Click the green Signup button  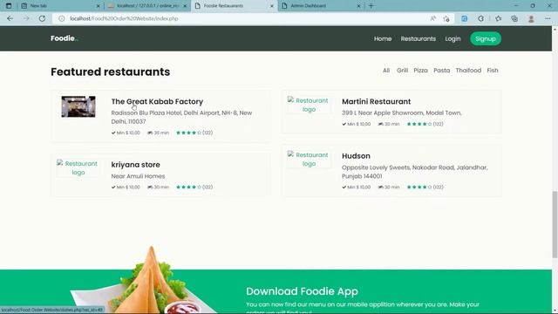tap(486, 38)
